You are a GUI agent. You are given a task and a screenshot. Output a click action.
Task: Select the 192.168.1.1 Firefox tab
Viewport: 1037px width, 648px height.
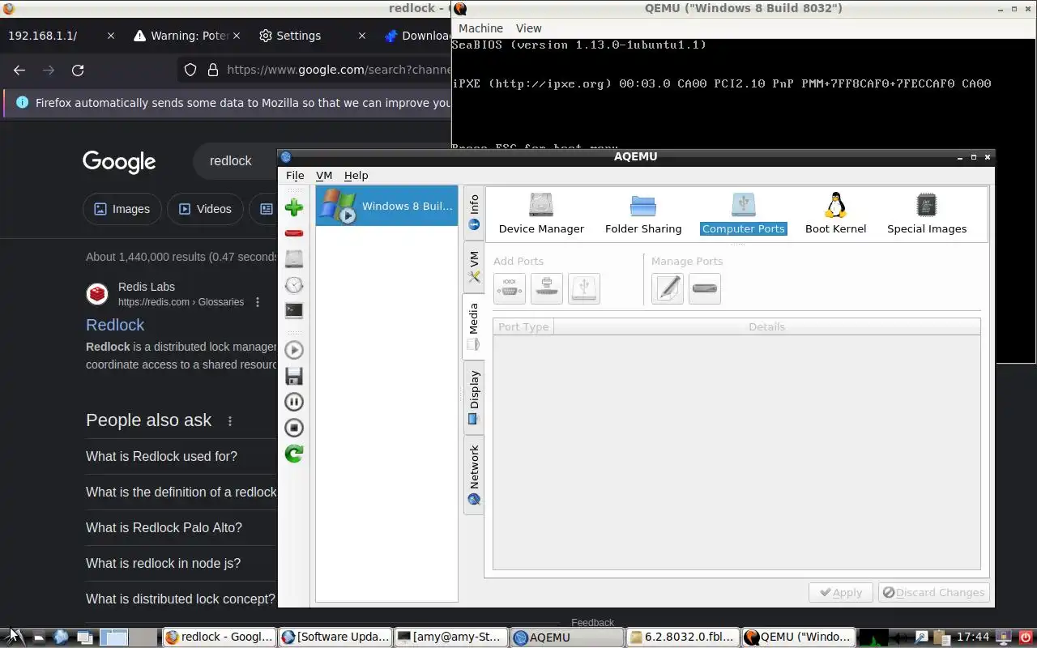pyautogui.click(x=61, y=36)
